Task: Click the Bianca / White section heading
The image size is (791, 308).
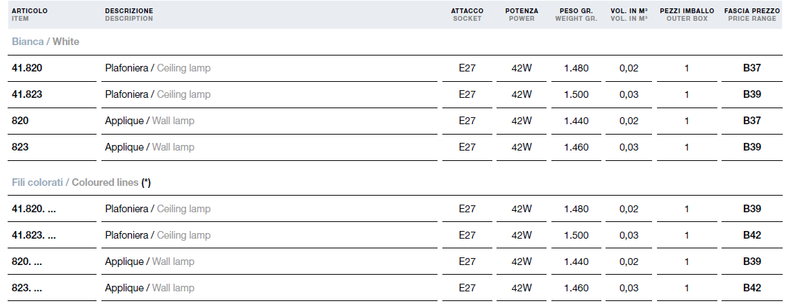Action: [45, 42]
